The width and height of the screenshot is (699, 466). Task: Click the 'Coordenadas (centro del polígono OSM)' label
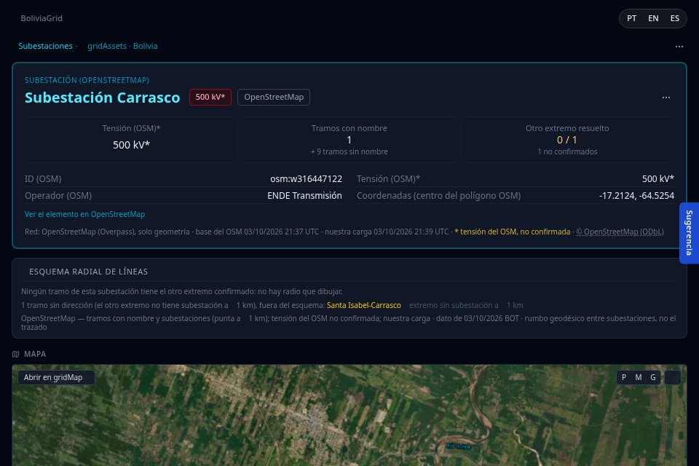pos(438,196)
